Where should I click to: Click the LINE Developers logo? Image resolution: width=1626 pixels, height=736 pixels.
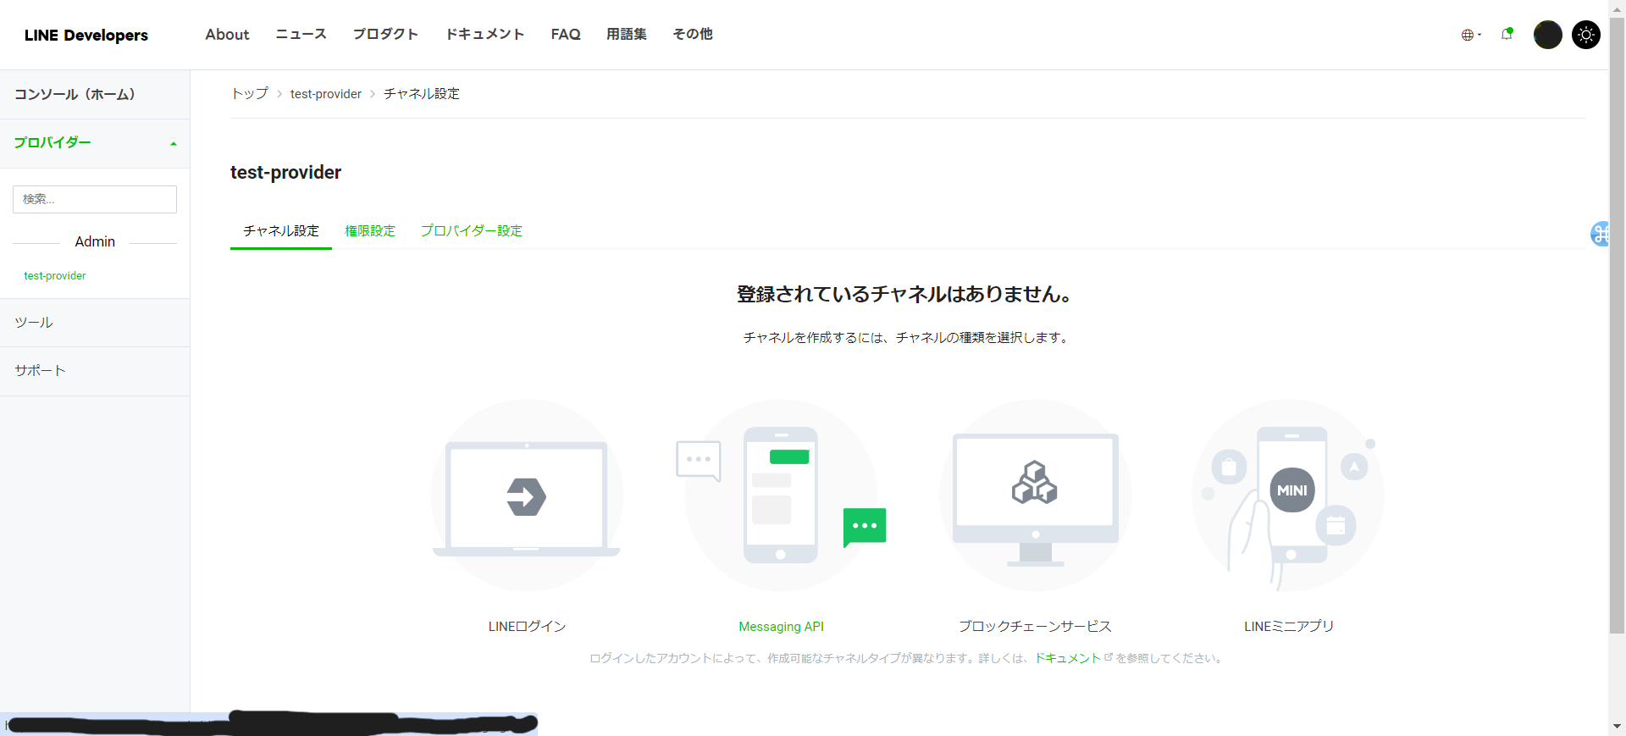coord(86,35)
